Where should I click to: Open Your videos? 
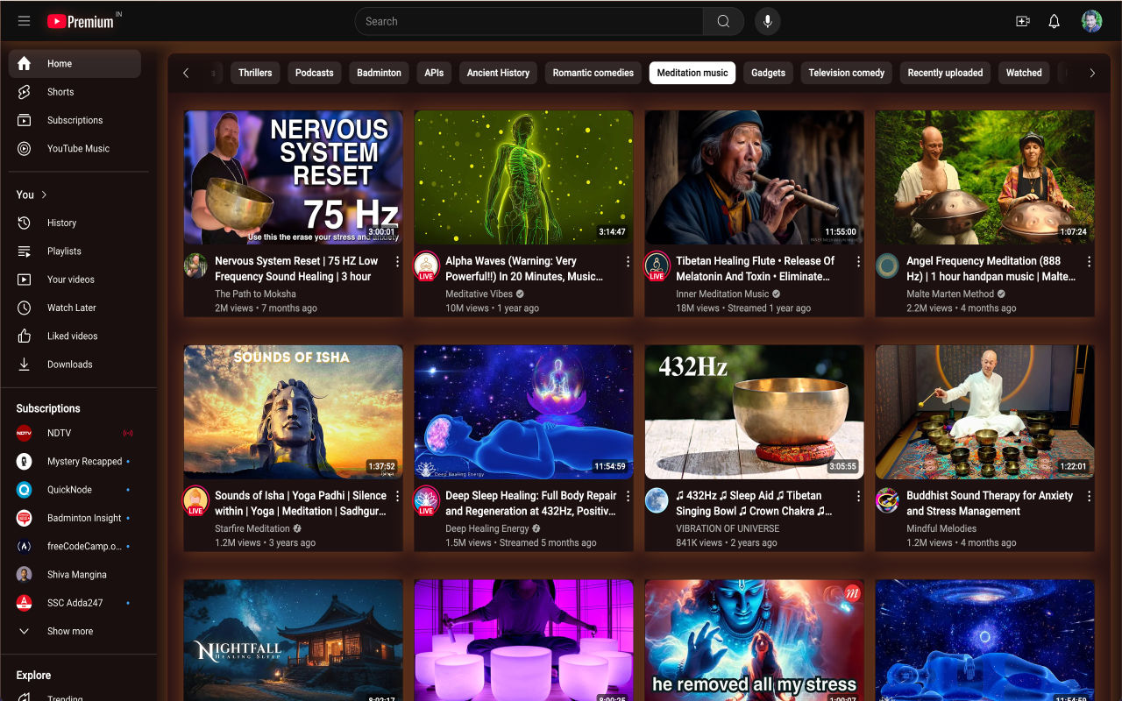(75, 280)
